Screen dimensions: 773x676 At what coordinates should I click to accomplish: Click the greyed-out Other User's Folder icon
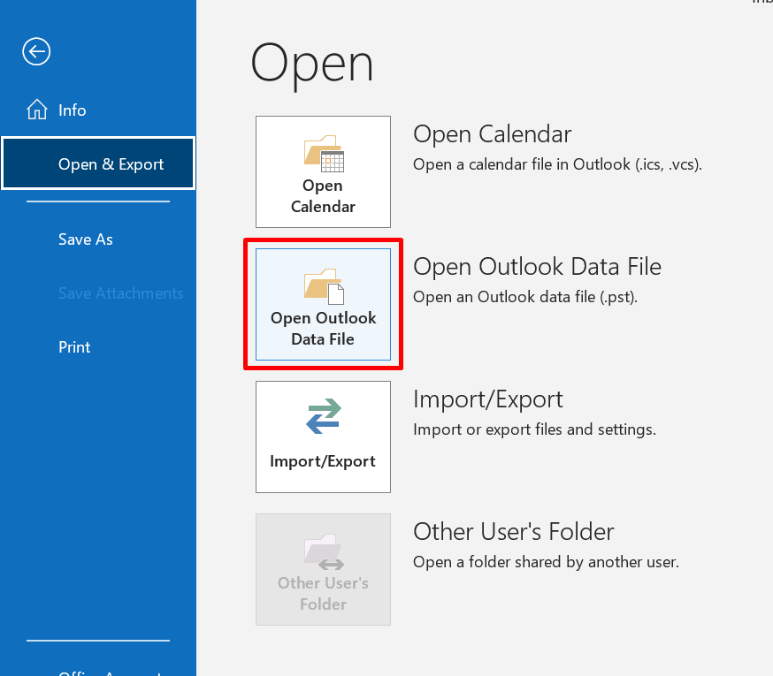323,552
